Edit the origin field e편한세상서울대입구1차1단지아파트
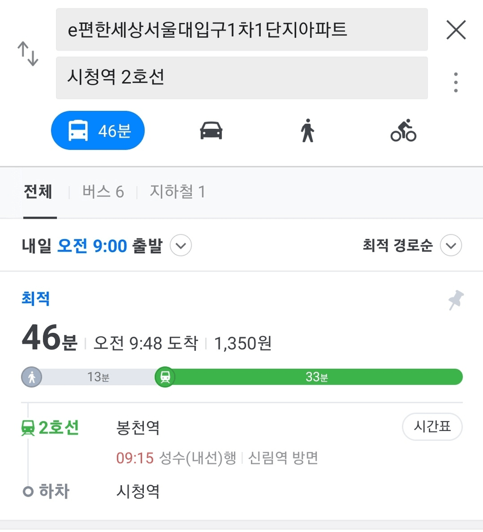Viewport: 483px width, 532px height. pos(241,30)
